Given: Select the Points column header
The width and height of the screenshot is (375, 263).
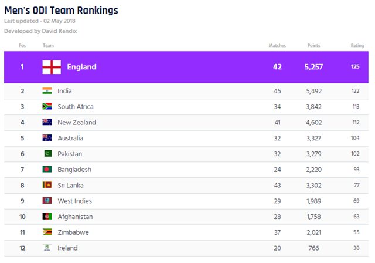Looking at the screenshot, I should click(313, 46).
